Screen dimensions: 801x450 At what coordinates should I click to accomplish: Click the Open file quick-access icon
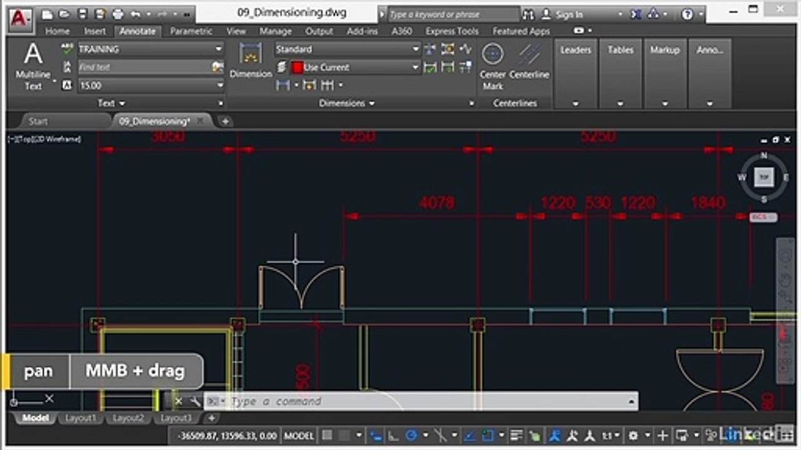[64, 14]
